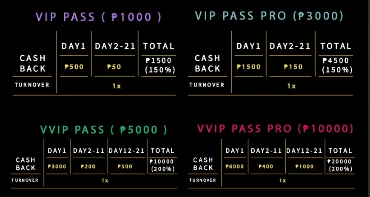This screenshot has width=370, height=197.
Task: Click the ₱1500 (150%) total cell
Action: [159, 65]
